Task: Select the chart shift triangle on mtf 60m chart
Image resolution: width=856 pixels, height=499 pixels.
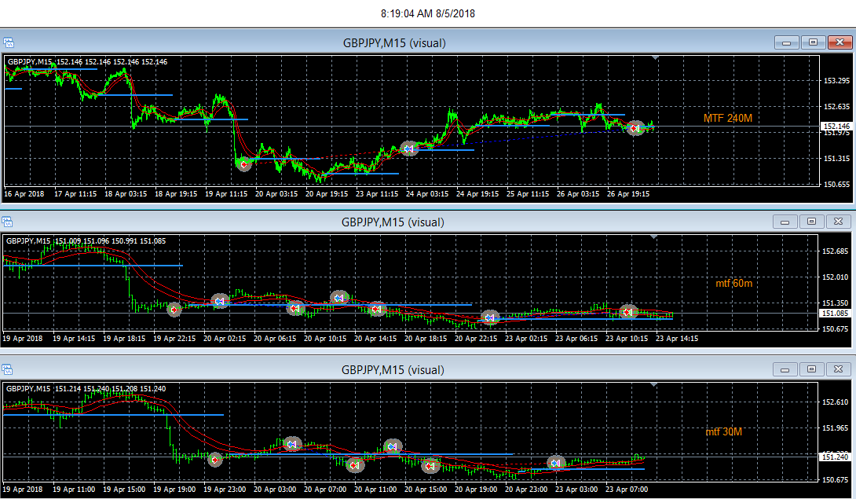Action: [653, 237]
